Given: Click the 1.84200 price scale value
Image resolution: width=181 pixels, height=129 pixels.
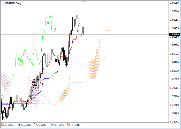Looking at the screenshot, I should point(174,62).
